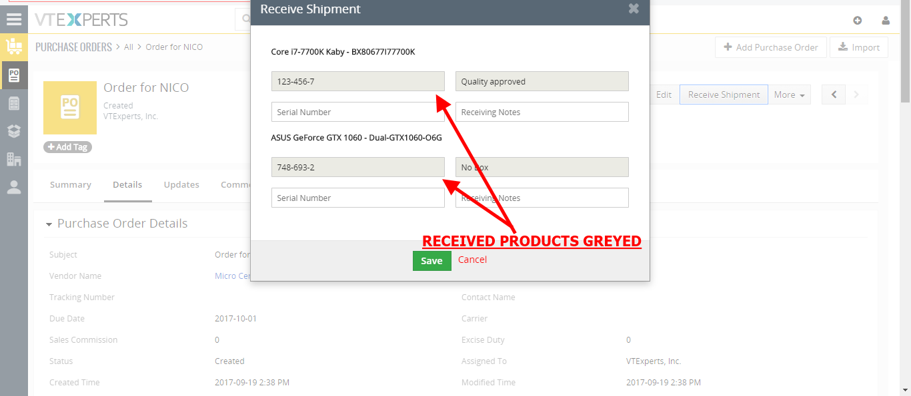The width and height of the screenshot is (911, 396).
Task: Open the More actions dropdown
Action: click(790, 95)
